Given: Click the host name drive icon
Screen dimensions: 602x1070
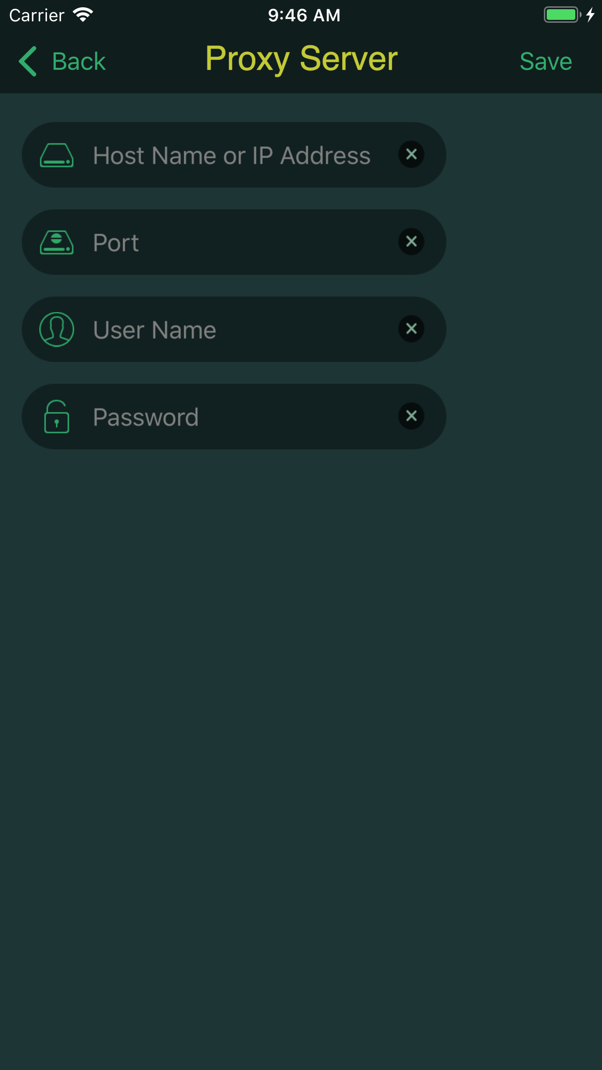Looking at the screenshot, I should 57,155.
